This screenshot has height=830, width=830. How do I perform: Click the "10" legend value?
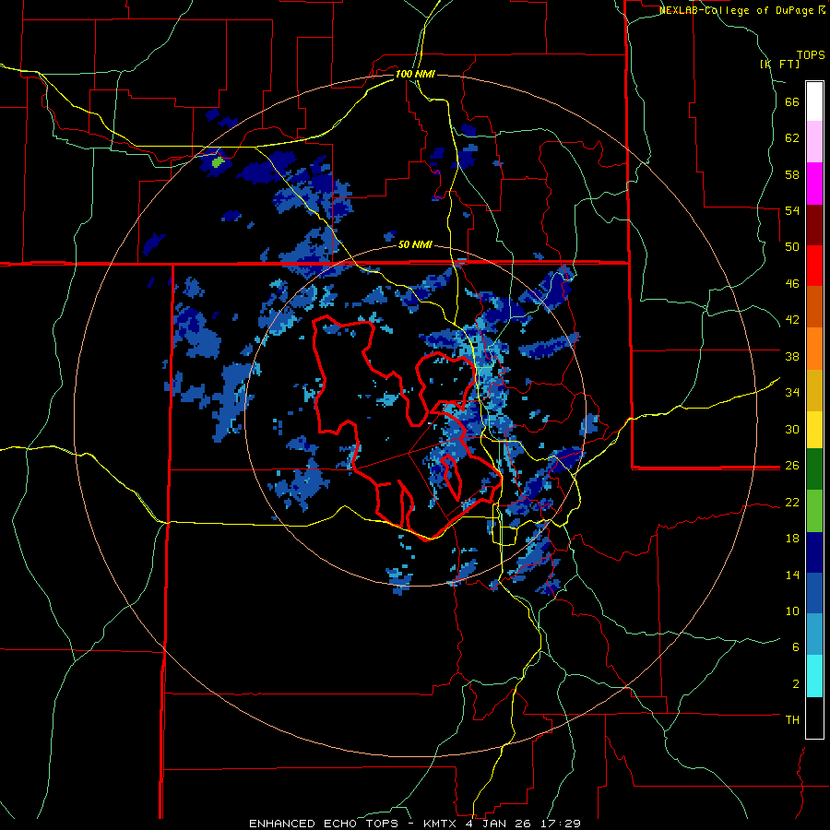[x=792, y=611]
